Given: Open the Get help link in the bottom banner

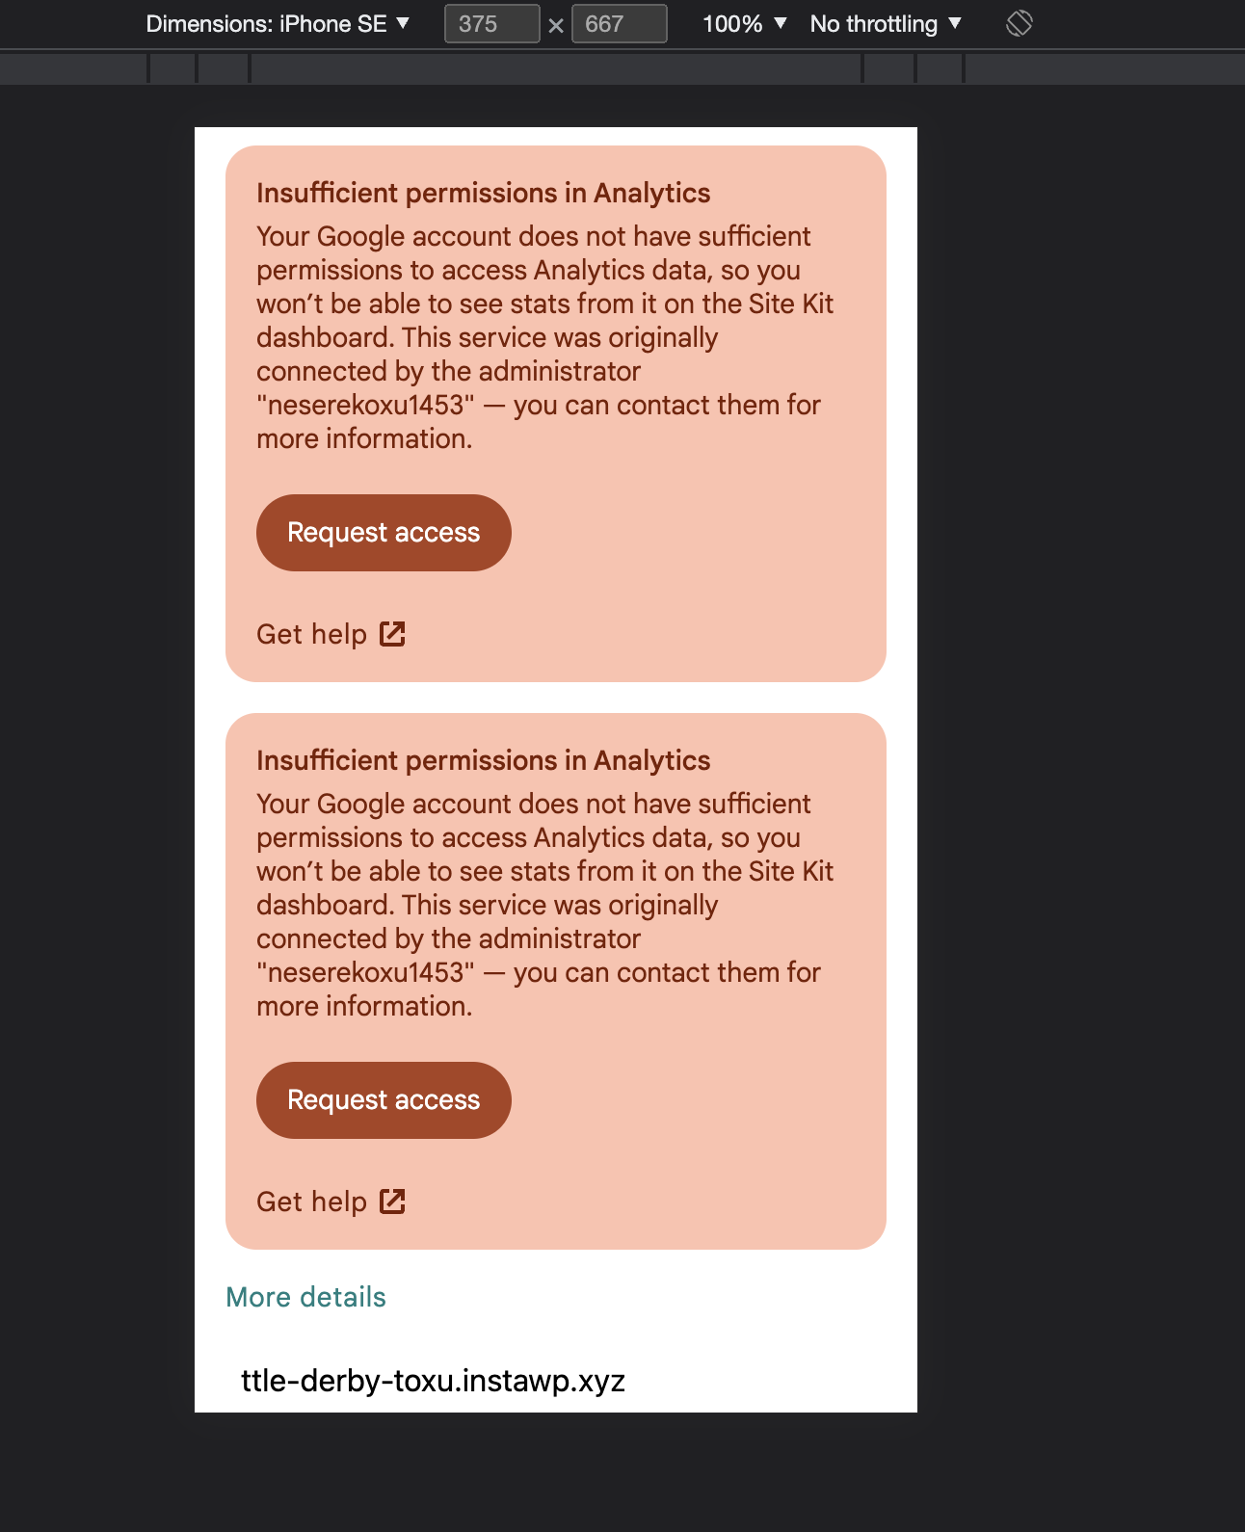Looking at the screenshot, I should pyautogui.click(x=310, y=1202).
